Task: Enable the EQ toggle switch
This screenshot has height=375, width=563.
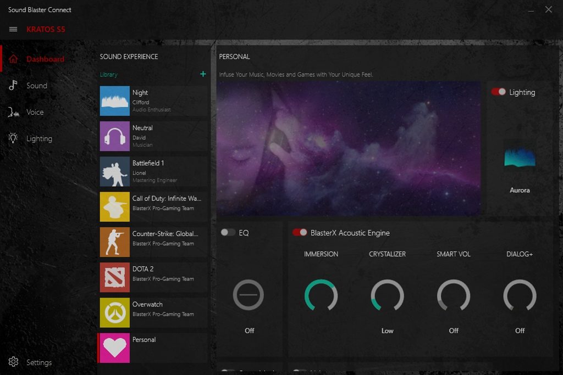Action: [228, 233]
